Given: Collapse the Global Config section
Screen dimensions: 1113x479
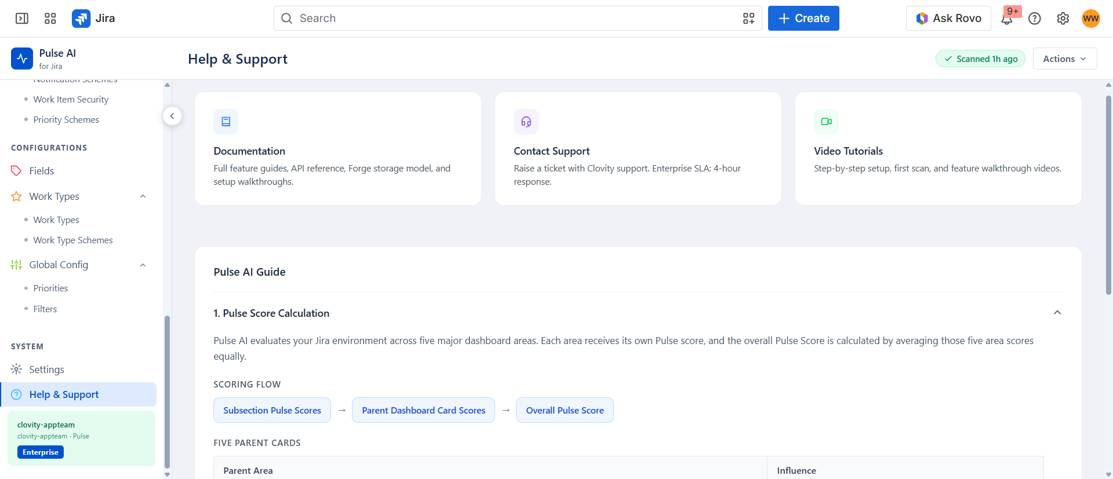Looking at the screenshot, I should tap(143, 265).
